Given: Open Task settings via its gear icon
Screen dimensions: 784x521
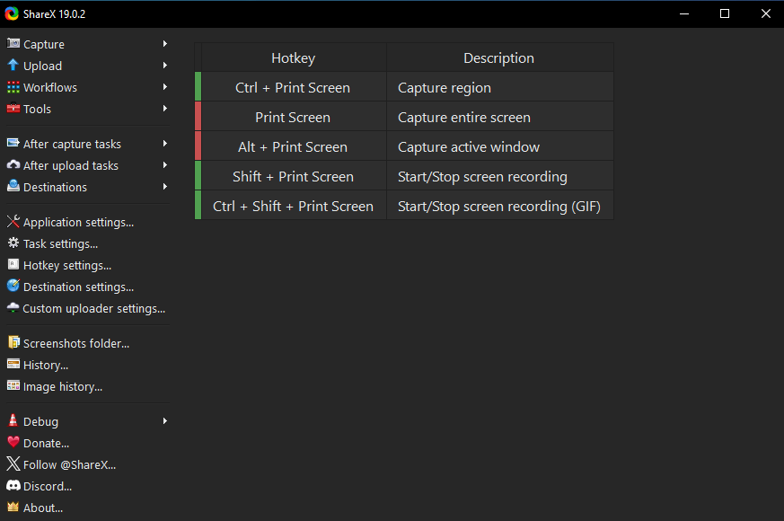Looking at the screenshot, I should click(x=13, y=243).
